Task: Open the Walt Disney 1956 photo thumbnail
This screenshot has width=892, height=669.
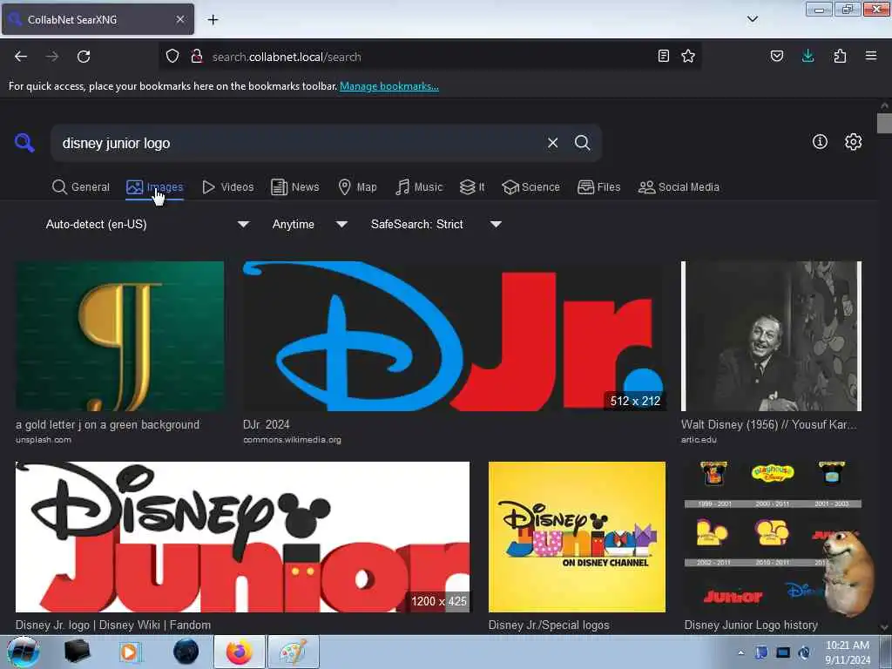Action: (772, 336)
